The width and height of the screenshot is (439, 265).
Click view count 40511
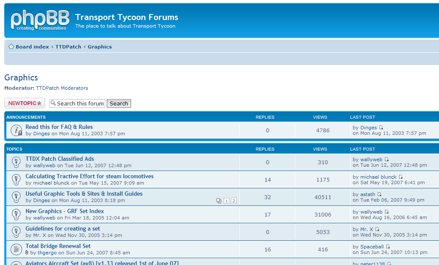coord(323,197)
